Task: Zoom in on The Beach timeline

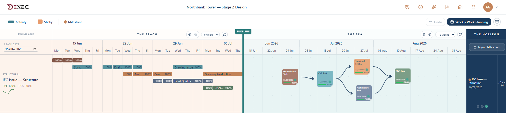Action: (190, 35)
